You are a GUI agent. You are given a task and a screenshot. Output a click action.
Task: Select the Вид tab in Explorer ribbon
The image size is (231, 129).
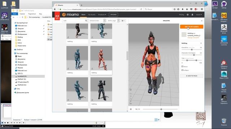point(40,14)
